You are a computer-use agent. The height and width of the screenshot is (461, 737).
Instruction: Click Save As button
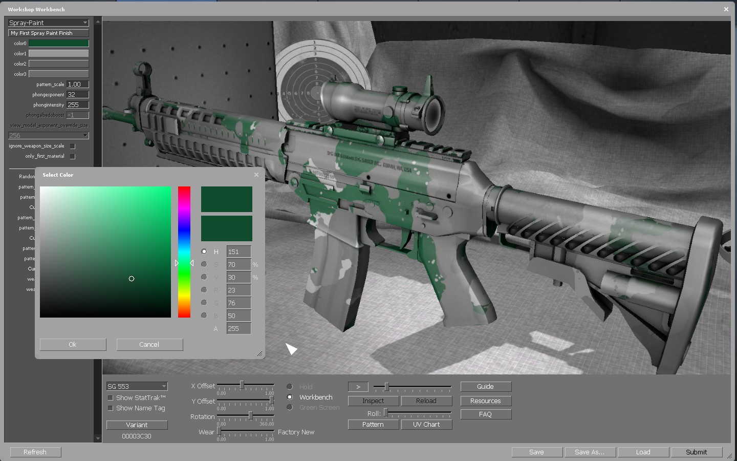coord(590,452)
